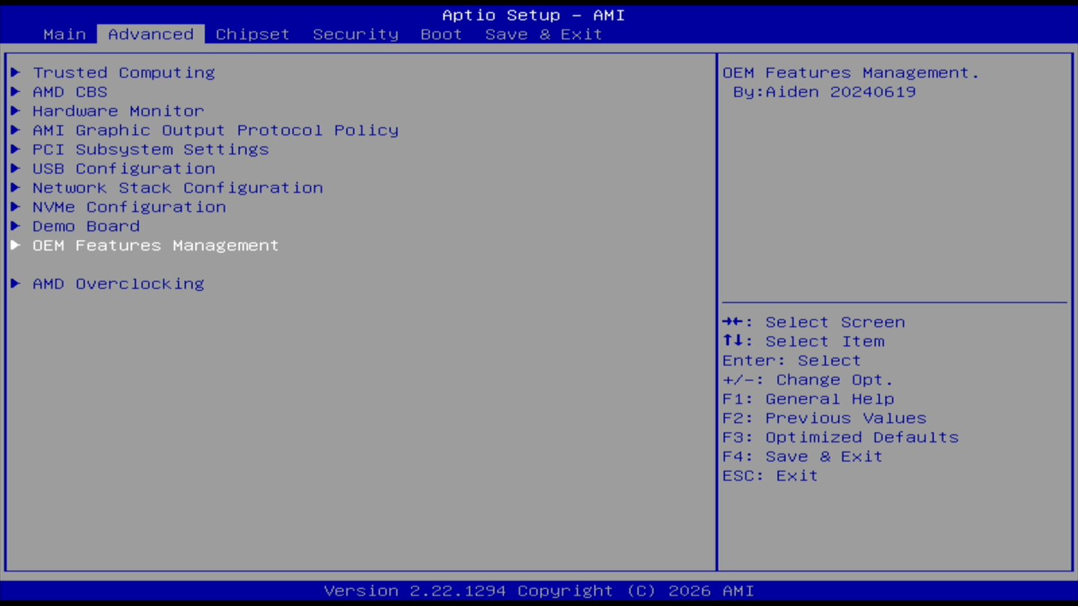1078x606 pixels.
Task: Click arrow beside Network Stack Configuration
Action: [x=16, y=188]
